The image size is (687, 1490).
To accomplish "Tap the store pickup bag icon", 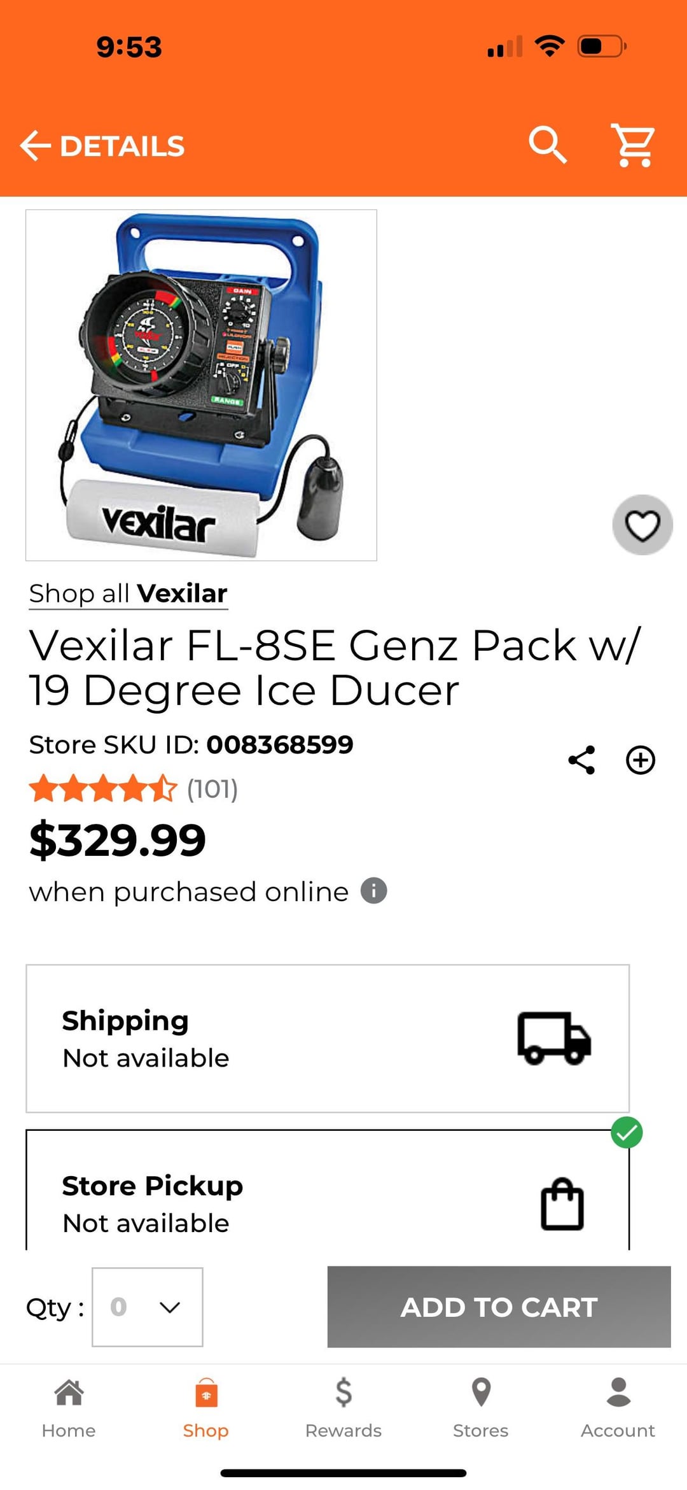I will point(562,1203).
